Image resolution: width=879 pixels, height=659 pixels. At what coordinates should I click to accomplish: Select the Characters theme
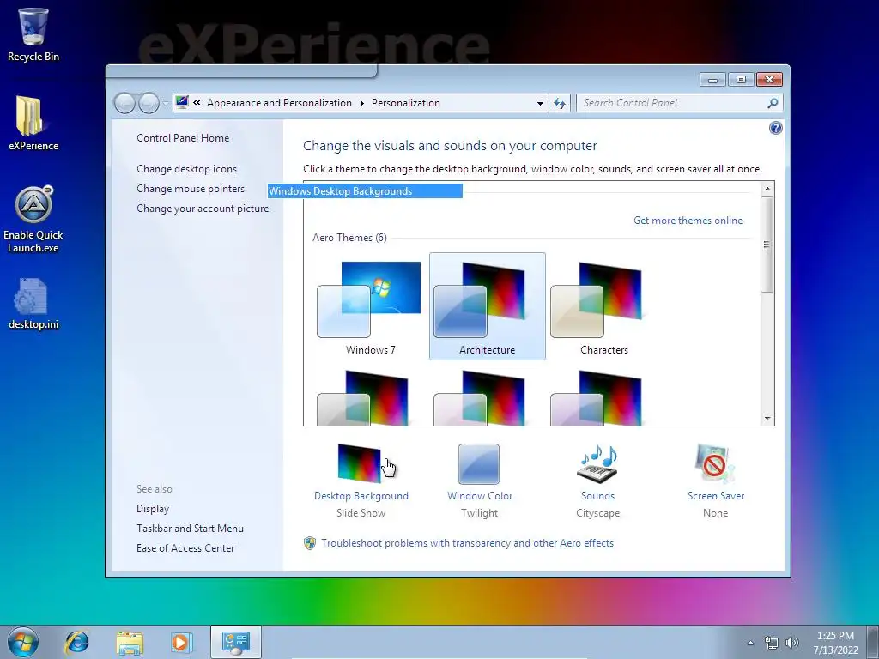(603, 306)
